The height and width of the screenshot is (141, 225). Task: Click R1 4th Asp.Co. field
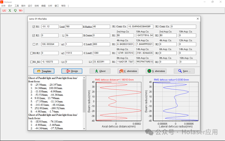125,44
